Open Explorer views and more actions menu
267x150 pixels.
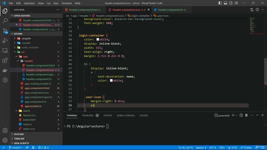pyautogui.click(x=58, y=10)
